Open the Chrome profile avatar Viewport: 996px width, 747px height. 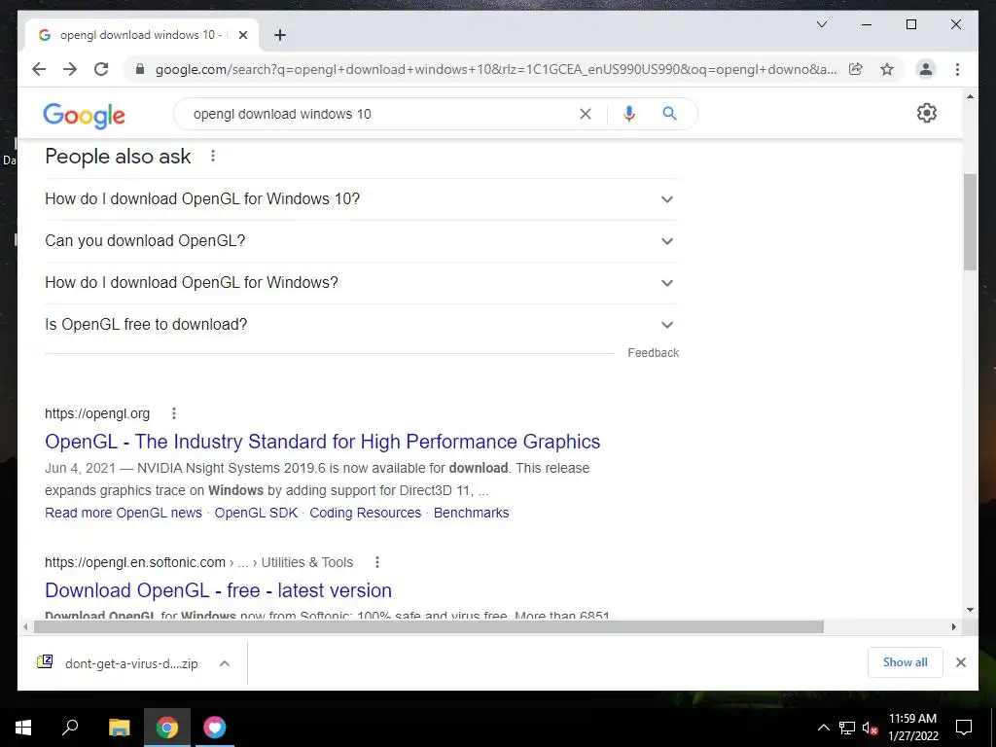click(926, 69)
